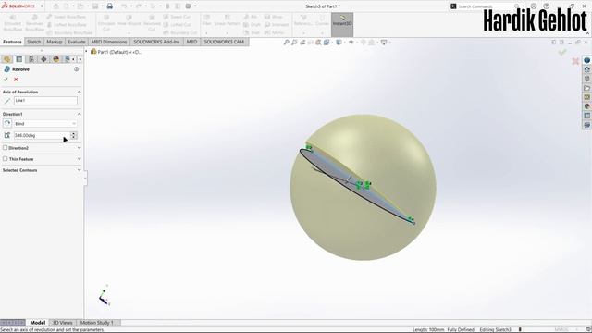This screenshot has height=333, width=592.
Task: Enable the Thin Feature checkbox
Action: [x=6, y=159]
